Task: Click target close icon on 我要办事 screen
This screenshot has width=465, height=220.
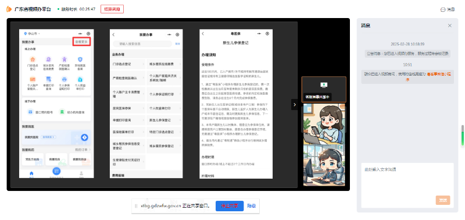Action: (x=177, y=35)
